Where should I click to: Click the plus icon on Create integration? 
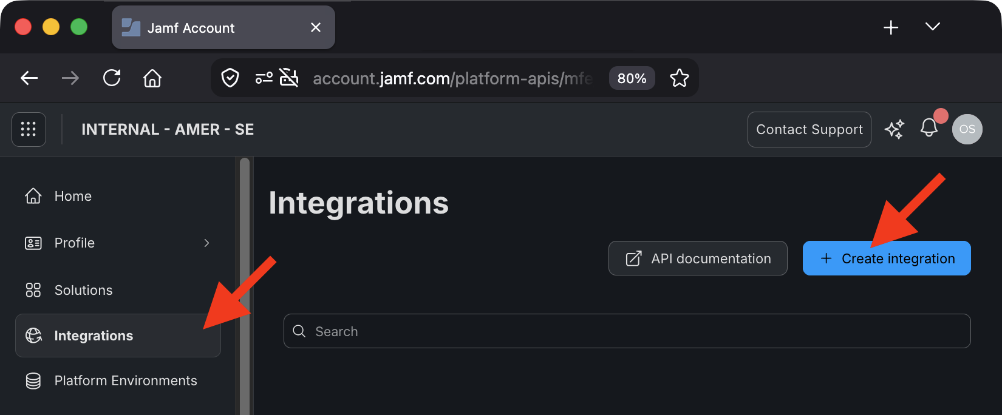[826, 258]
